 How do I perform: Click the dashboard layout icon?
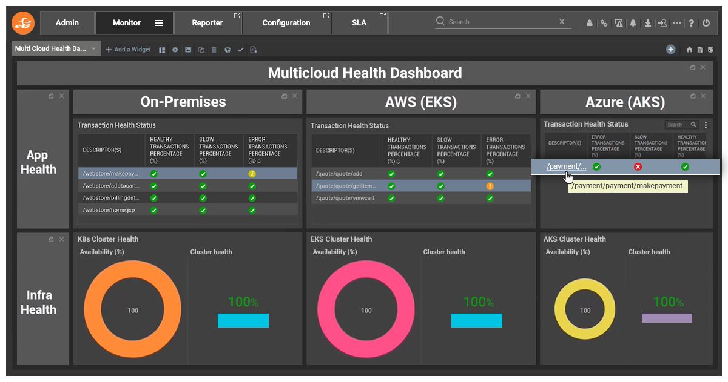[x=162, y=50]
